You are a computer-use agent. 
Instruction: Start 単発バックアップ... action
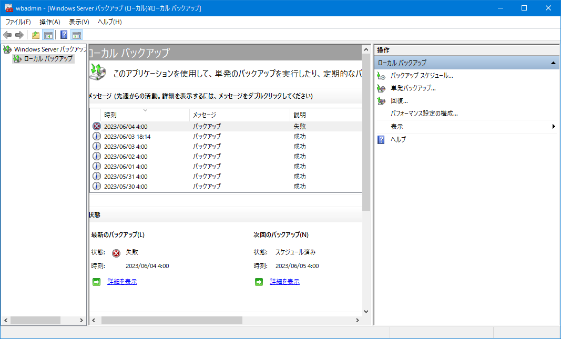tap(413, 88)
